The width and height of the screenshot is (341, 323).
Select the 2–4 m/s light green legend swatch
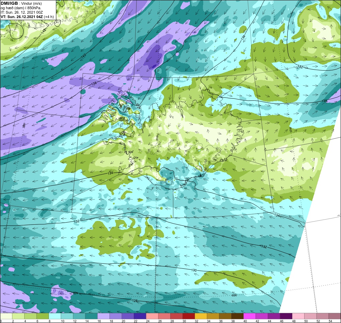click(x=18, y=316)
